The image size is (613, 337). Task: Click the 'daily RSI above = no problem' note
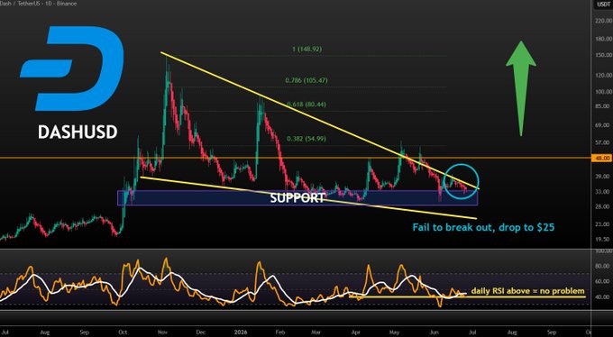pos(527,291)
